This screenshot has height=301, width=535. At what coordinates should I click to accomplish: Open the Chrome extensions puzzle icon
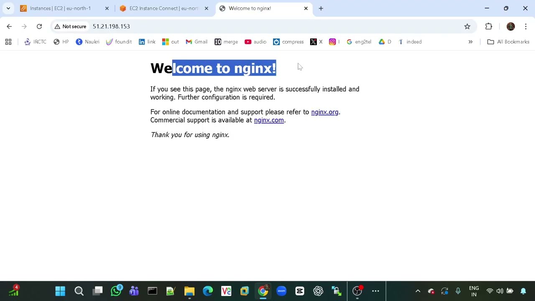[489, 26]
